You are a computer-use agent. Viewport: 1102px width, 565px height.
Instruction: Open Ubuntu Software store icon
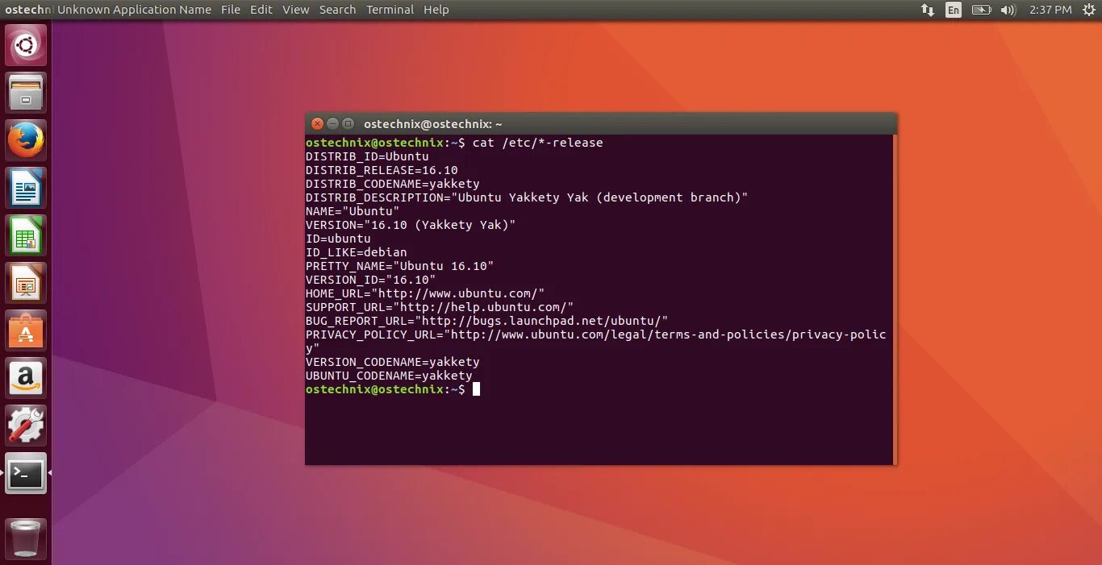26,330
